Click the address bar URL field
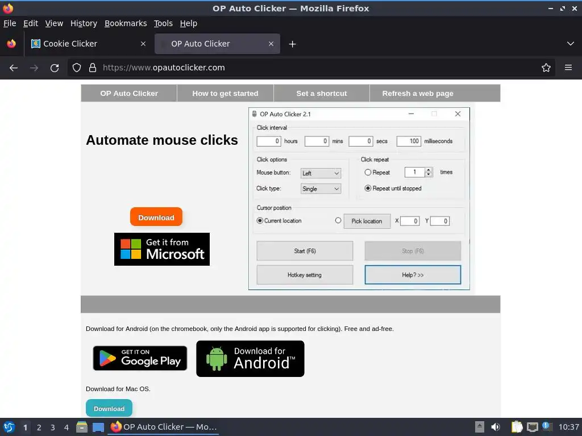The image size is (582, 436). point(312,68)
